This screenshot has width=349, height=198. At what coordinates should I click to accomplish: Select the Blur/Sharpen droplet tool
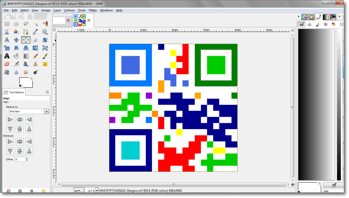click(16, 72)
